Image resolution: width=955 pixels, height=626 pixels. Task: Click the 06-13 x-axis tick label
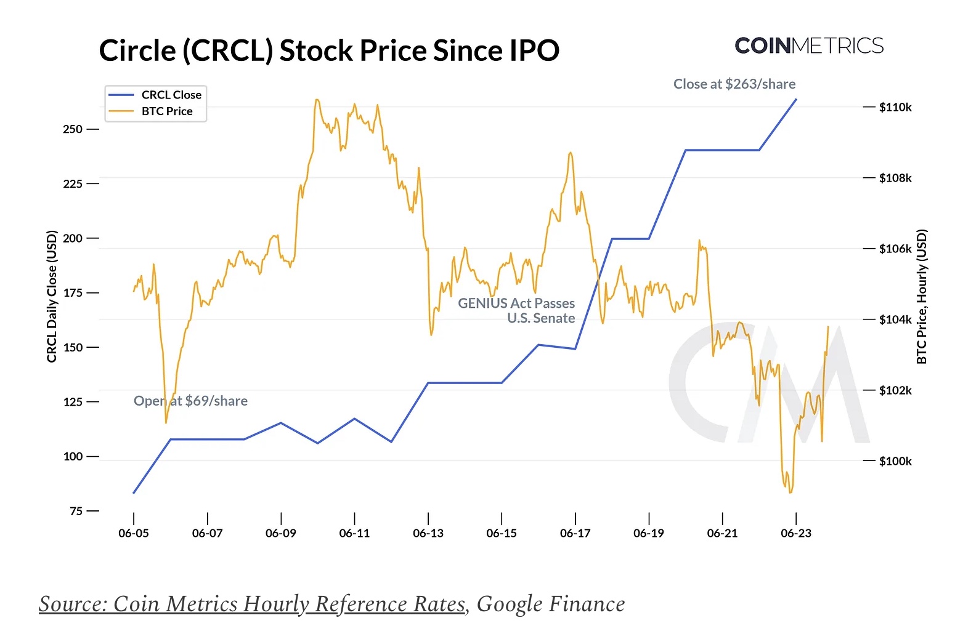428,533
